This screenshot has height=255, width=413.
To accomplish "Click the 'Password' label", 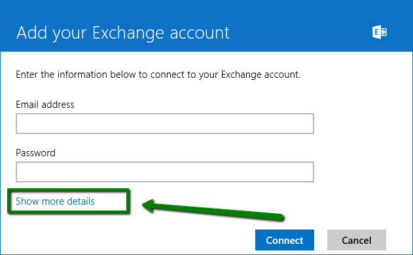I will 35,153.
